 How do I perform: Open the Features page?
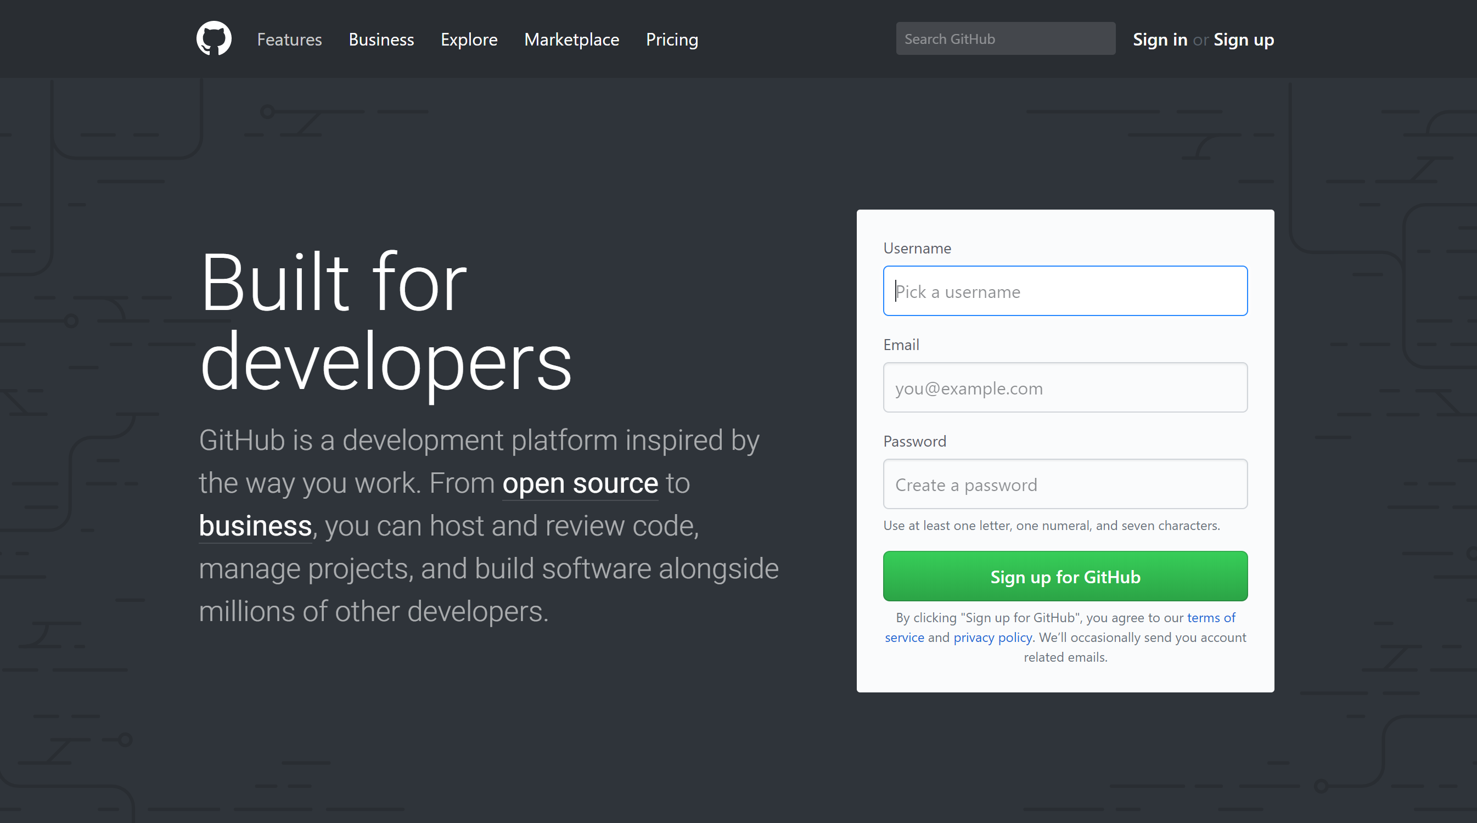[x=290, y=39]
